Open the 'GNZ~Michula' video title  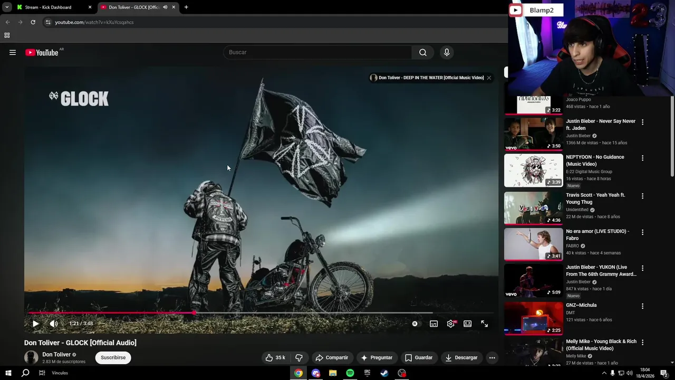click(581, 305)
